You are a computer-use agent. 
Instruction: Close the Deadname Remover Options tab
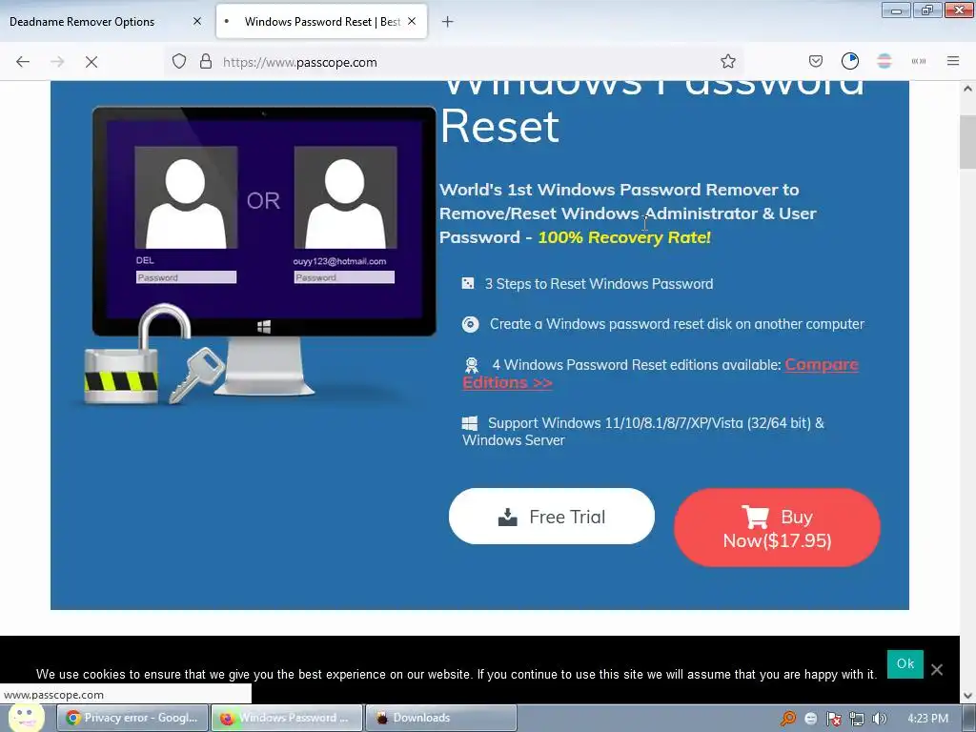[197, 21]
